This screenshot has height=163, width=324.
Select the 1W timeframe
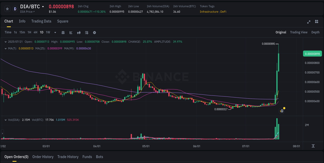(47, 32)
